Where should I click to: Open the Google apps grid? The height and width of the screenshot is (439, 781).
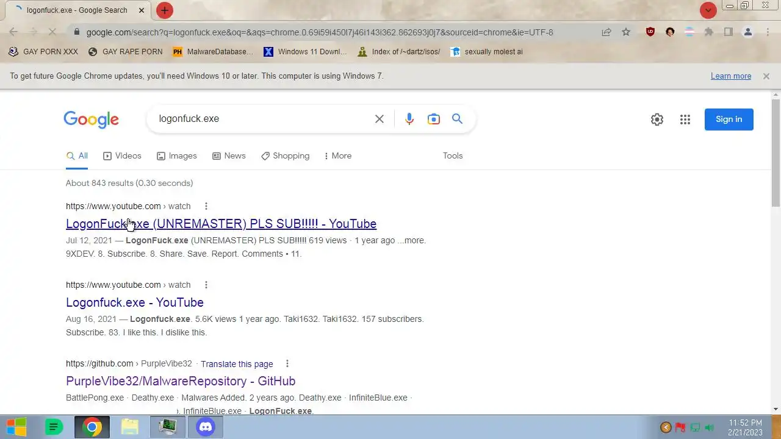point(685,120)
